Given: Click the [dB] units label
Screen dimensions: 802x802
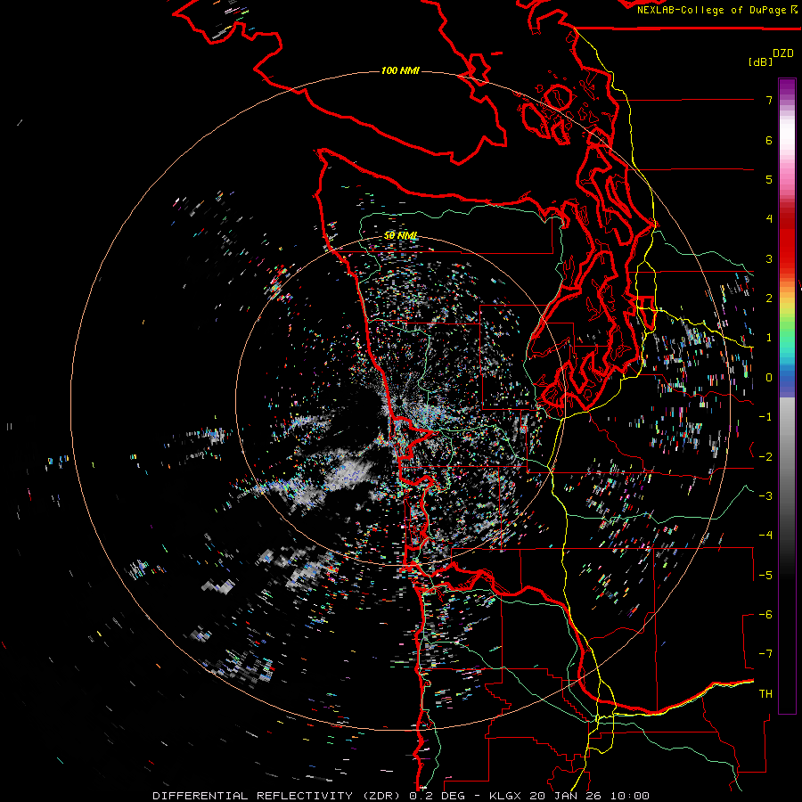Looking at the screenshot, I should click(761, 61).
